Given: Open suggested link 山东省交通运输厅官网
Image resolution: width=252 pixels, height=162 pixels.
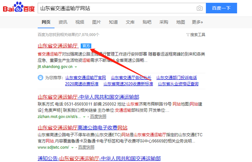Looking at the screenshot, I should [x=86, y=78].
